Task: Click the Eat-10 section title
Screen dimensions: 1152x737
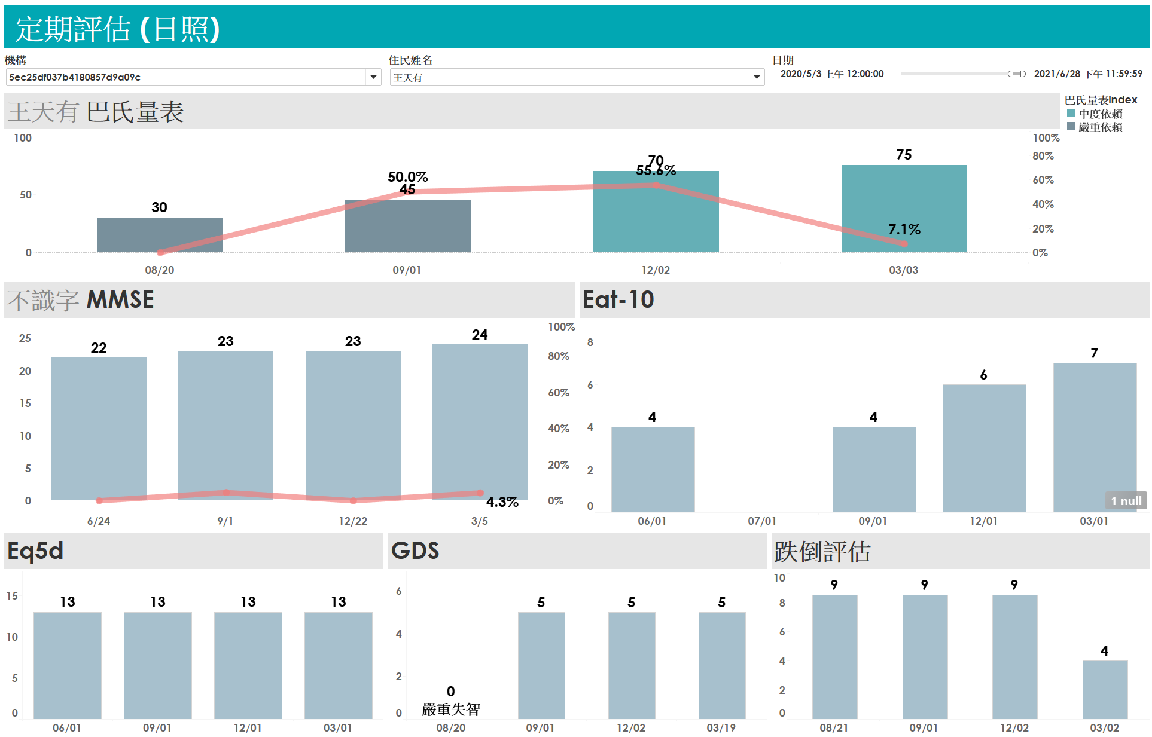Action: pyautogui.click(x=618, y=299)
